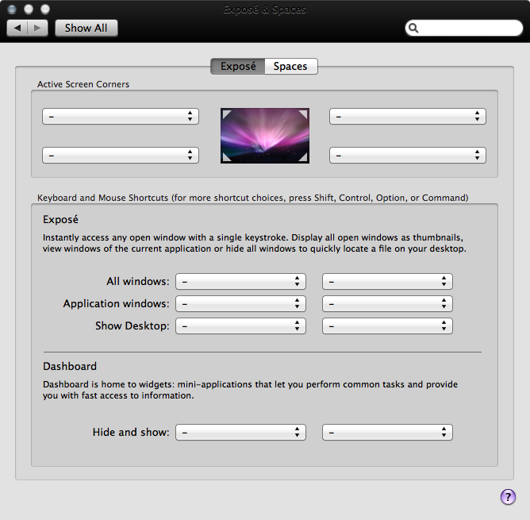Click the magnifying glass search icon
The width and height of the screenshot is (530, 520).
(413, 28)
